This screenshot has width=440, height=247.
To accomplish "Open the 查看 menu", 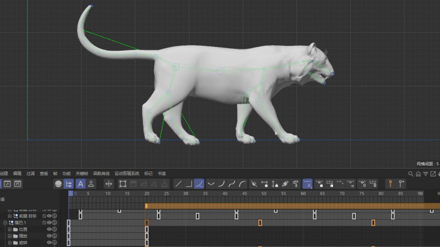I will click(44, 174).
